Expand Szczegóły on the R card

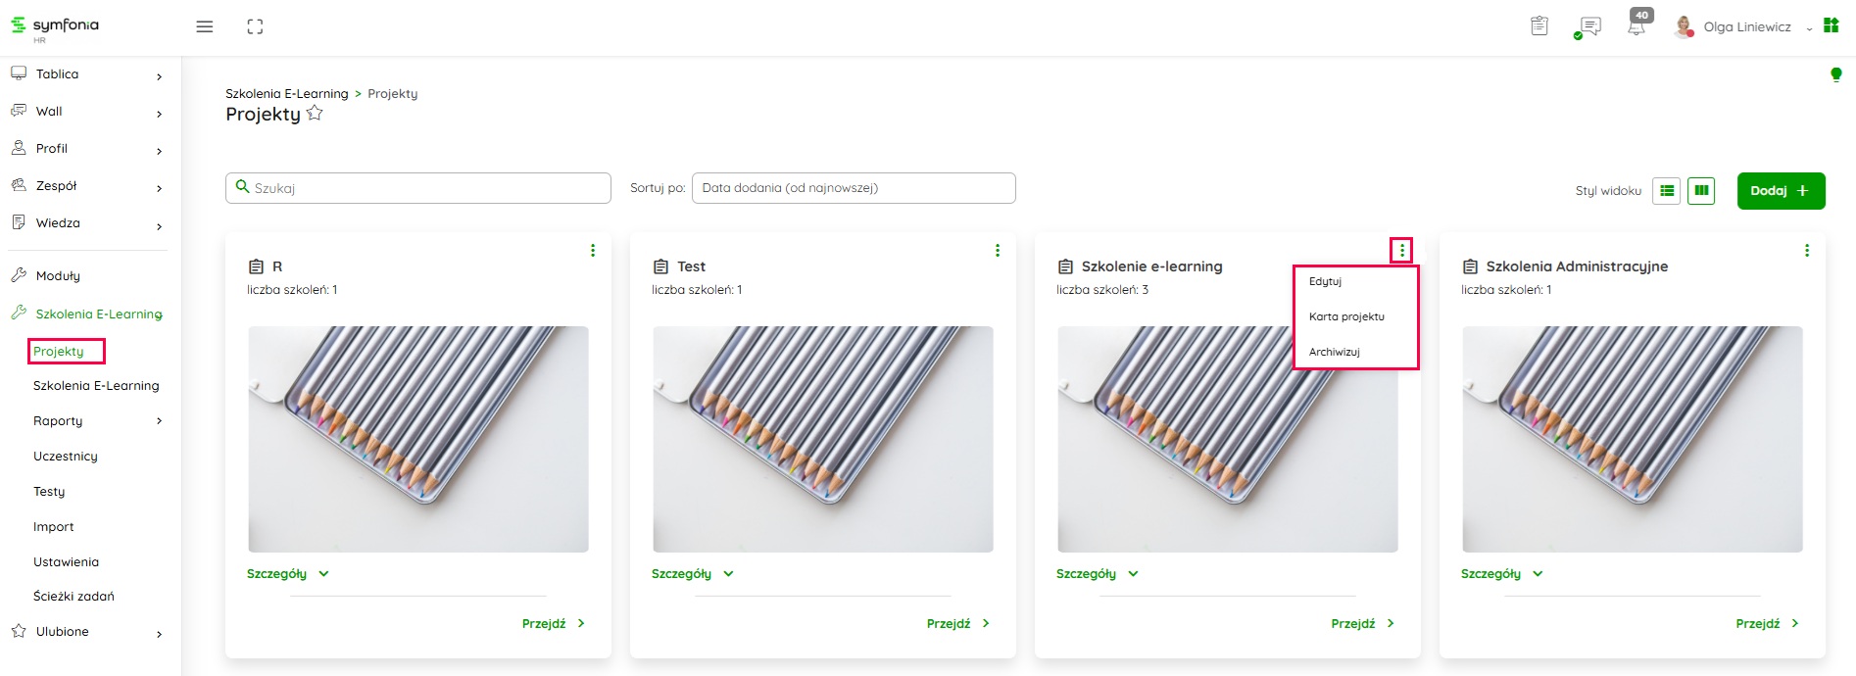(x=287, y=574)
